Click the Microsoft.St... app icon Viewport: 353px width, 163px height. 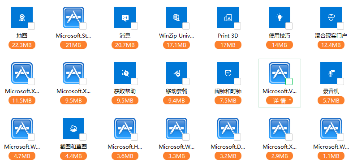pos(73,17)
